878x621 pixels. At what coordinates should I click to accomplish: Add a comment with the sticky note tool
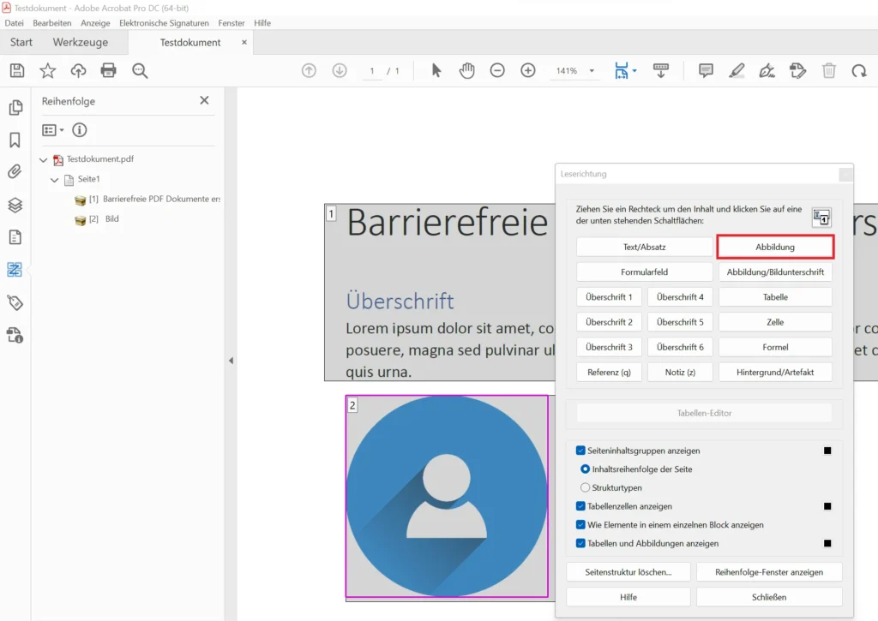(x=706, y=70)
